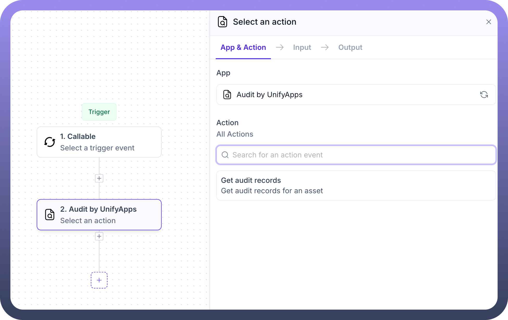Click the audit document icon in panel header
The width and height of the screenshot is (508, 320).
tap(223, 22)
